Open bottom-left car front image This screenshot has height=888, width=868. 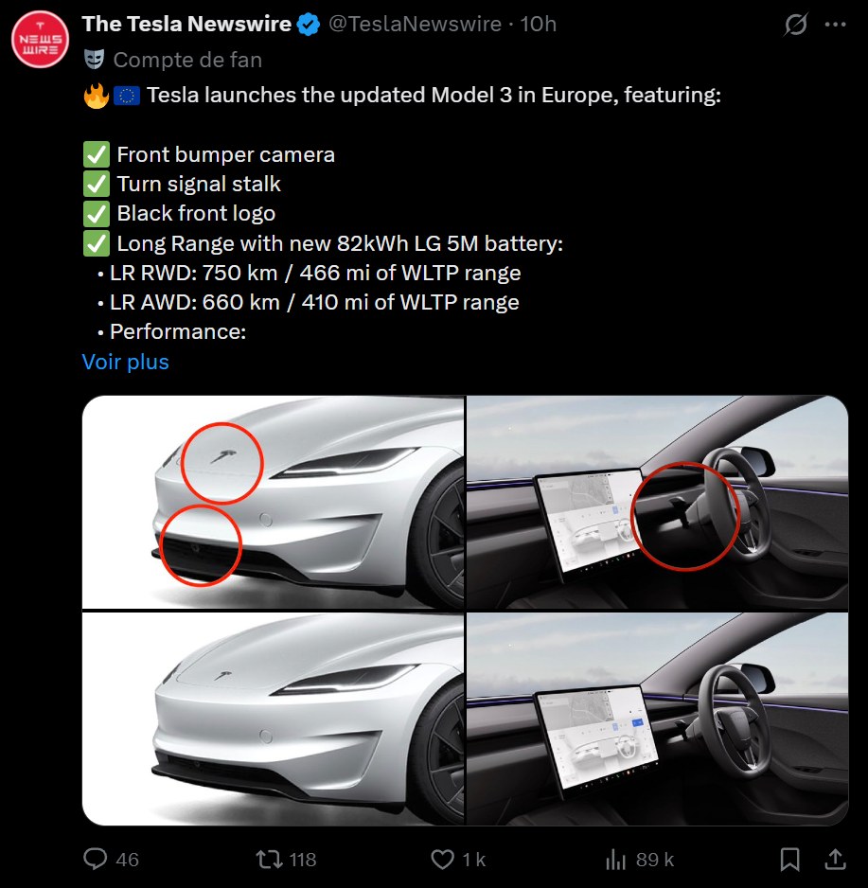(274, 719)
